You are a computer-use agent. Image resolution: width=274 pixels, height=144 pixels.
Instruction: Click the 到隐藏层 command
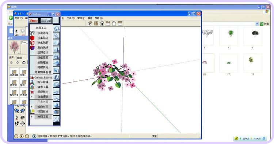pos(43,62)
